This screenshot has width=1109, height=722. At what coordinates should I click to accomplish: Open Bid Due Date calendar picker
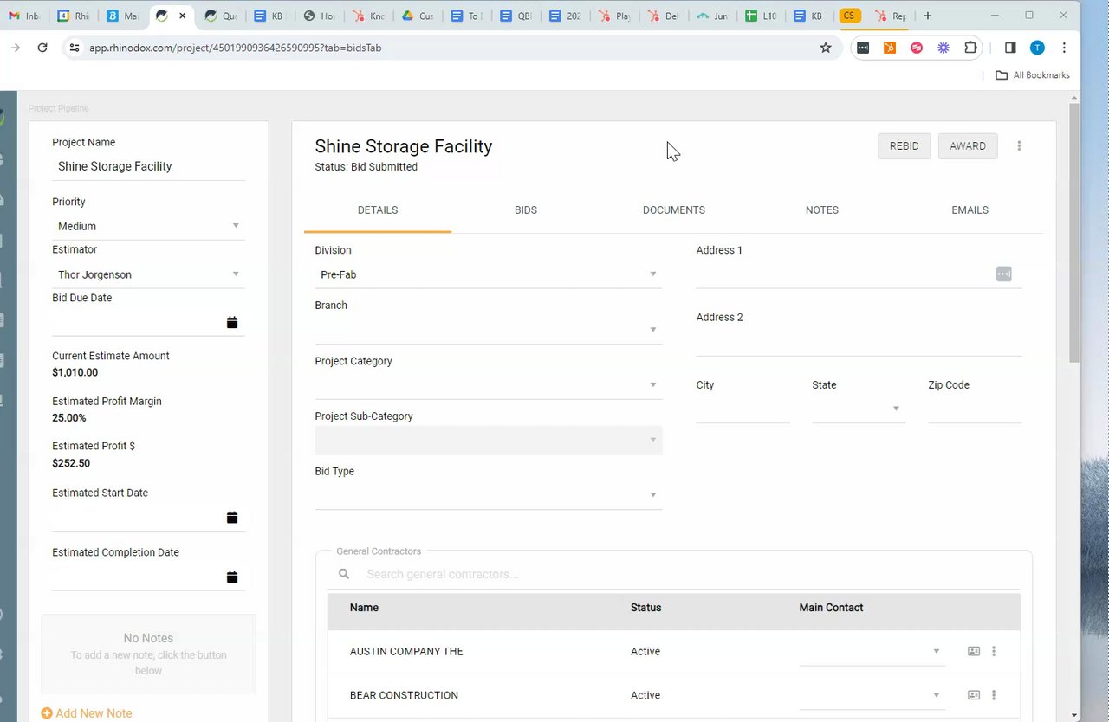(232, 323)
